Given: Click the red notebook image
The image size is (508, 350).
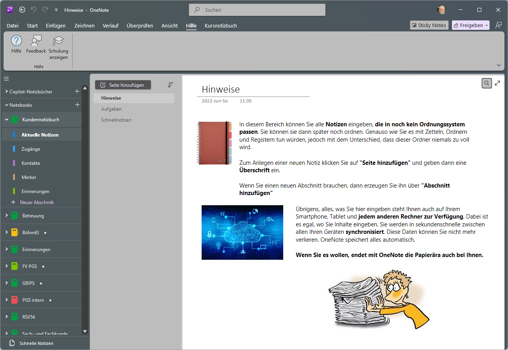Looking at the screenshot, I should [214, 143].
